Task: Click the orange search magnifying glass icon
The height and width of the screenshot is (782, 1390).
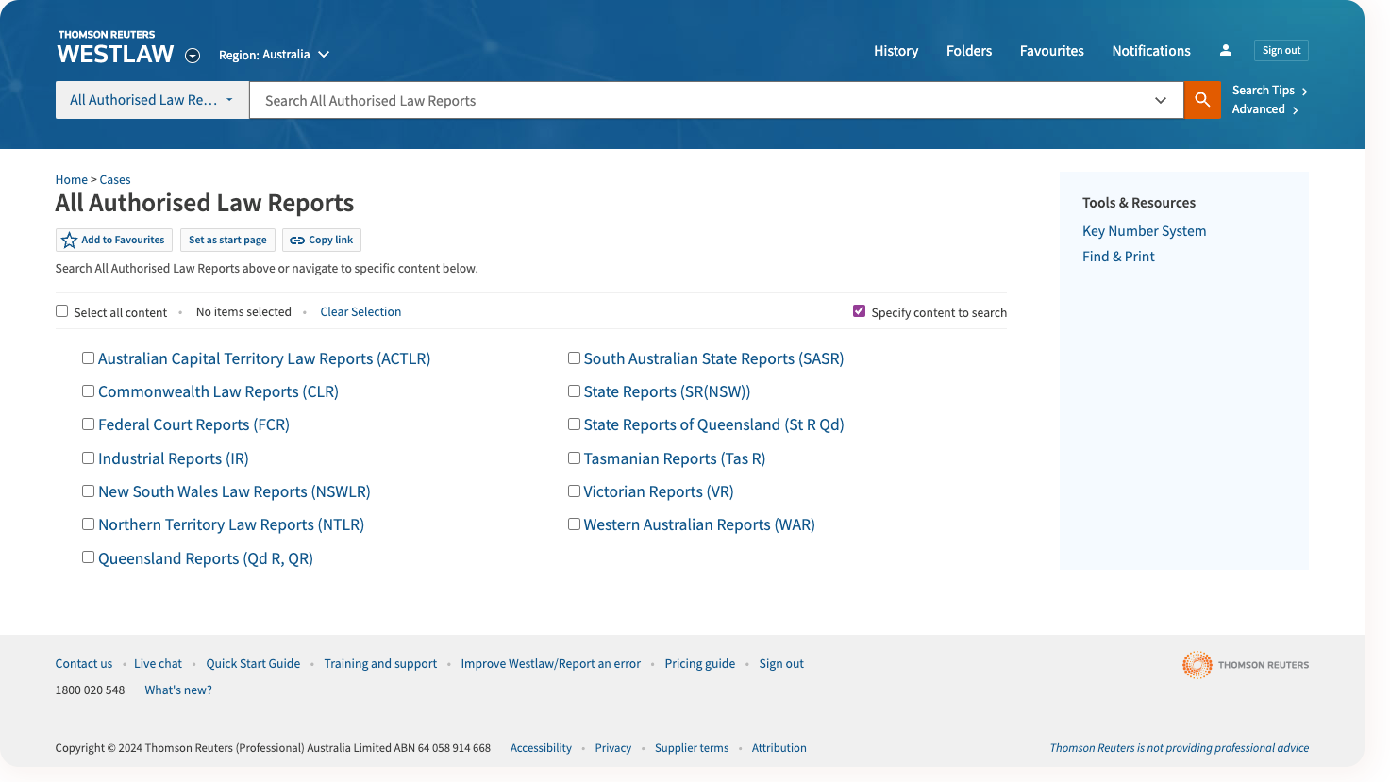Action: pyautogui.click(x=1201, y=99)
